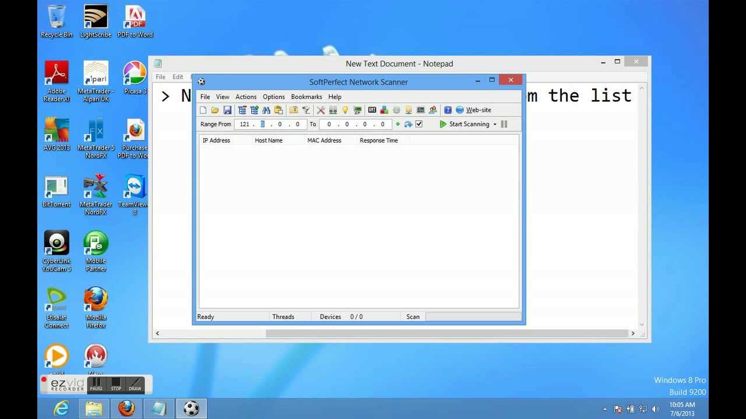Viewport: 746px width, 419px height.
Task: Show hidden tray icons arrow
Action: (x=605, y=409)
